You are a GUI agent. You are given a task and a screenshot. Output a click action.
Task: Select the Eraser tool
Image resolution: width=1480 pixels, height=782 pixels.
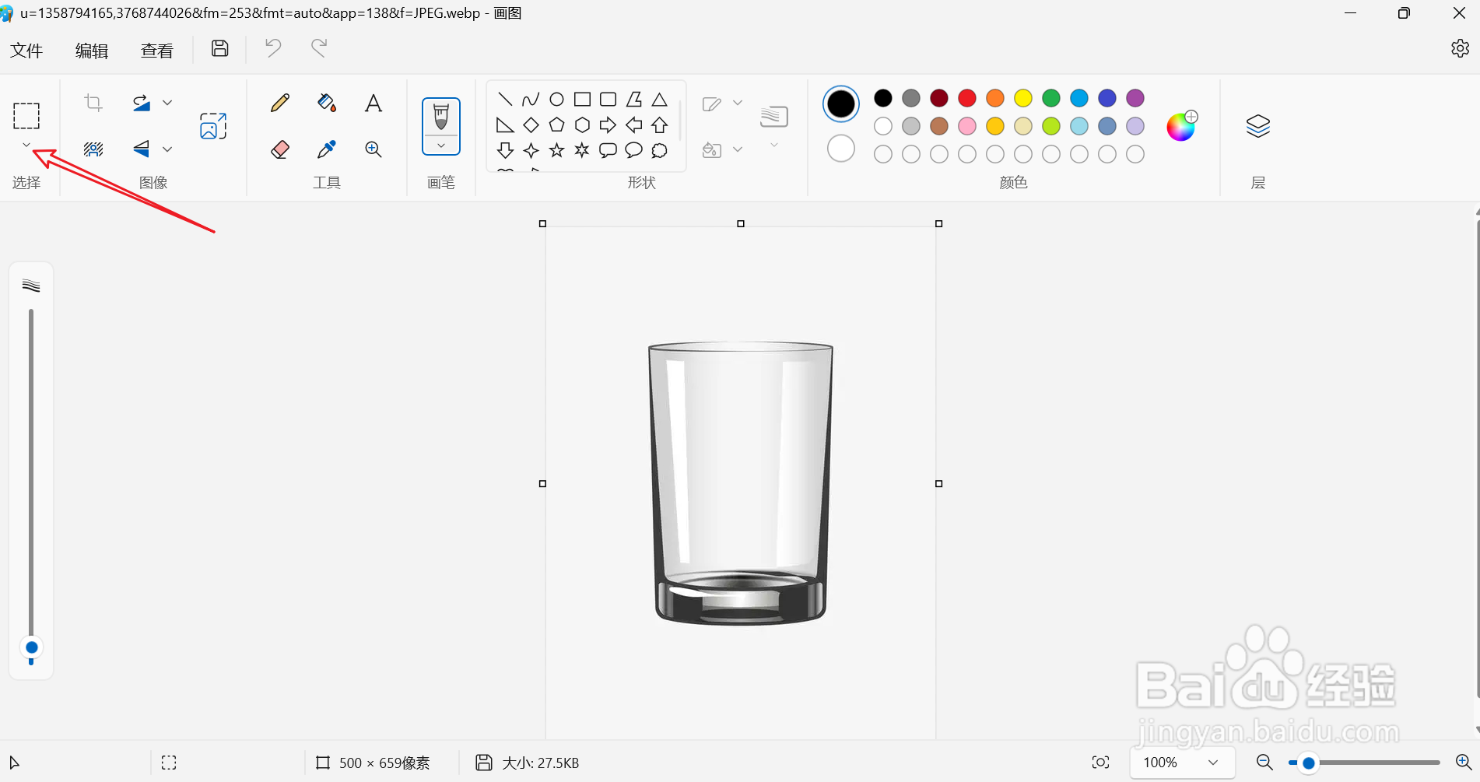[x=280, y=149]
